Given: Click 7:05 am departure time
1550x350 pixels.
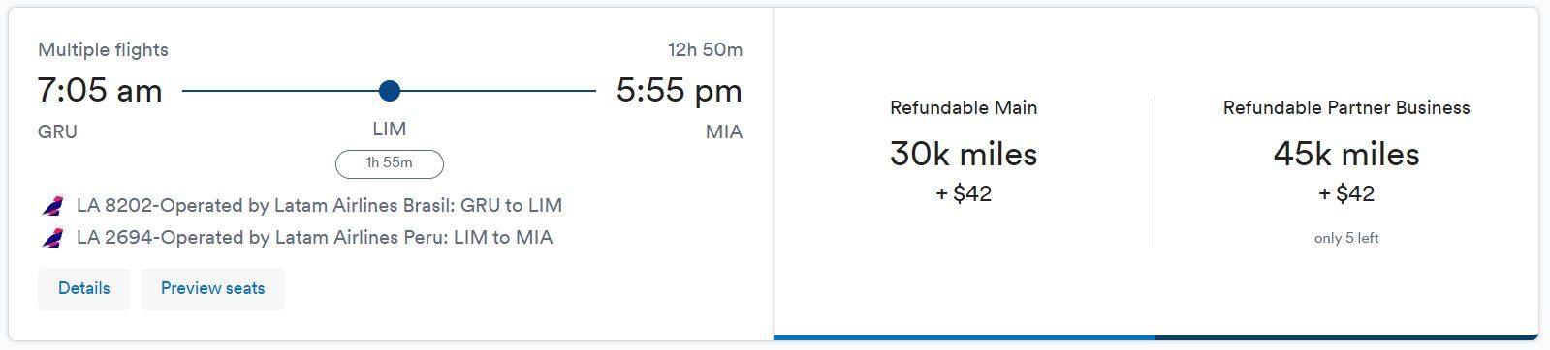Looking at the screenshot, I should 100,91.
